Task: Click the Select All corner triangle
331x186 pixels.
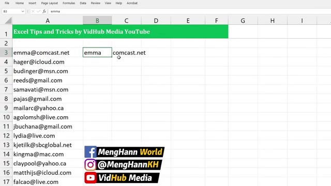Action: [x=8, y=21]
